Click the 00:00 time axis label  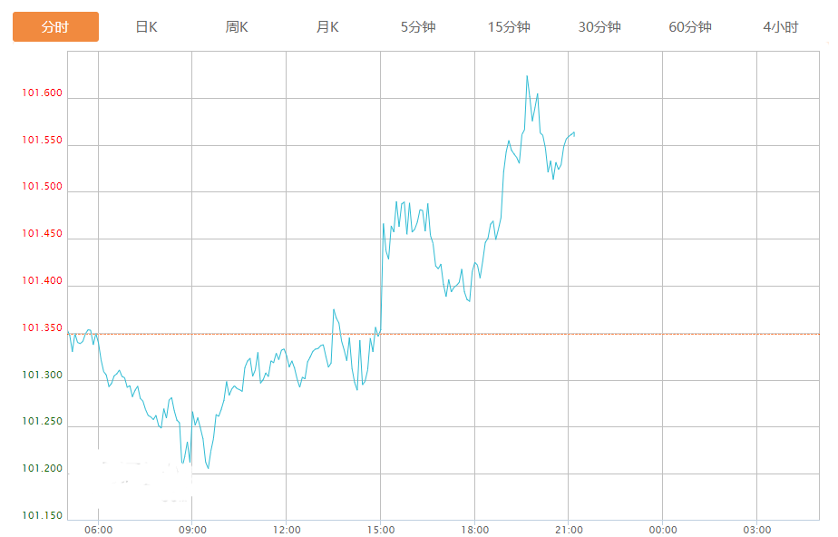(x=663, y=530)
